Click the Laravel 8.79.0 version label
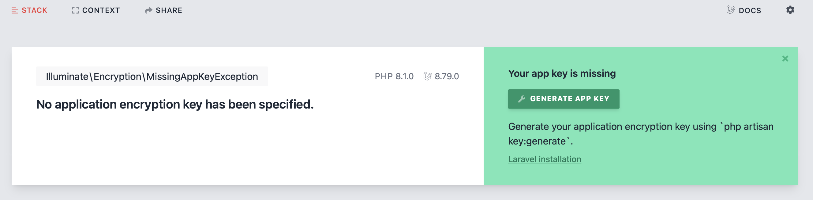Viewport: 813px width, 200px height. [447, 77]
